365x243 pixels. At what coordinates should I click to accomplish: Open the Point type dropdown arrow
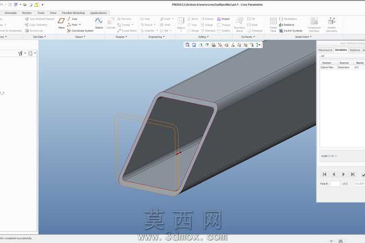tap(80, 25)
